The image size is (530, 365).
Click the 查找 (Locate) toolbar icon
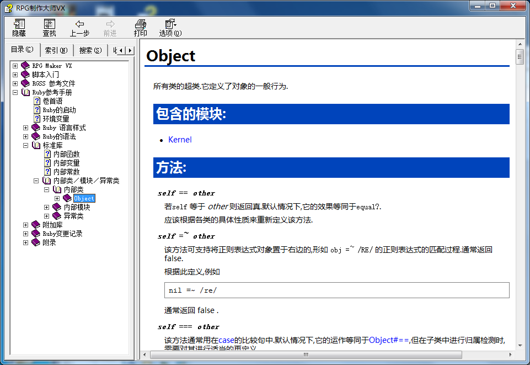[x=49, y=24]
